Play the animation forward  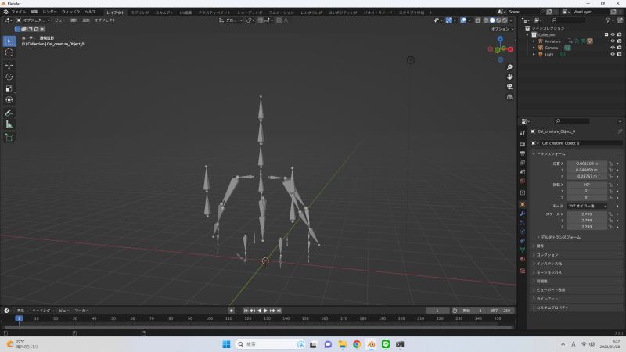[265, 311]
